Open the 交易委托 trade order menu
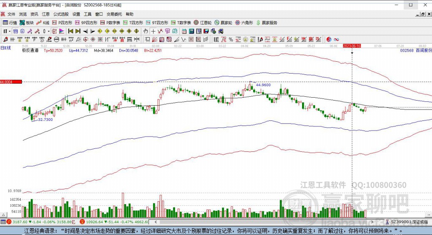432x235 pixels. (x=114, y=14)
